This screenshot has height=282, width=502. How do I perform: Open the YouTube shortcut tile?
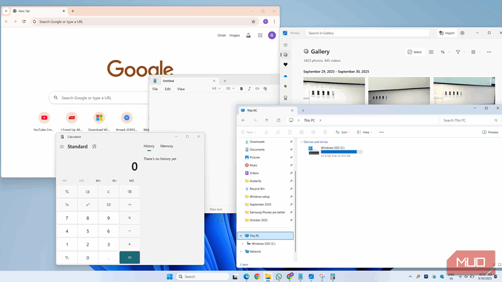click(x=44, y=117)
